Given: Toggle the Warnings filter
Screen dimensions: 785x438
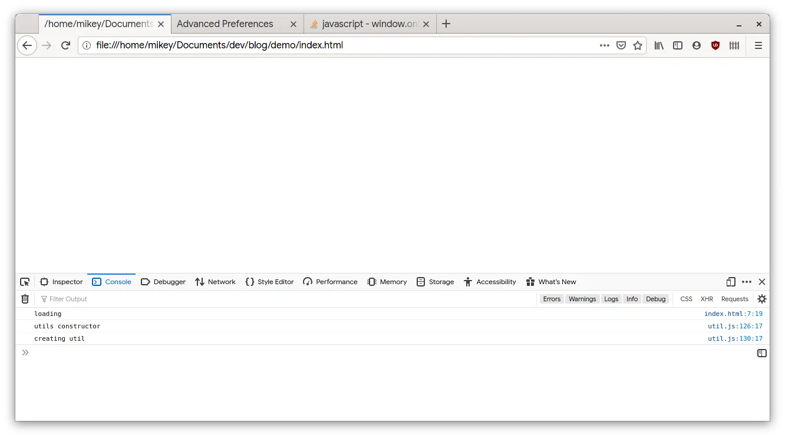Looking at the screenshot, I should (x=582, y=299).
